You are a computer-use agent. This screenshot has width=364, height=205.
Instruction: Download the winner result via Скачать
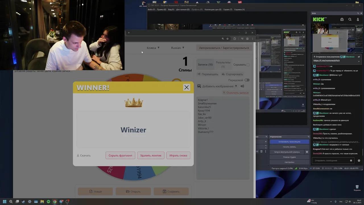[x=84, y=155]
